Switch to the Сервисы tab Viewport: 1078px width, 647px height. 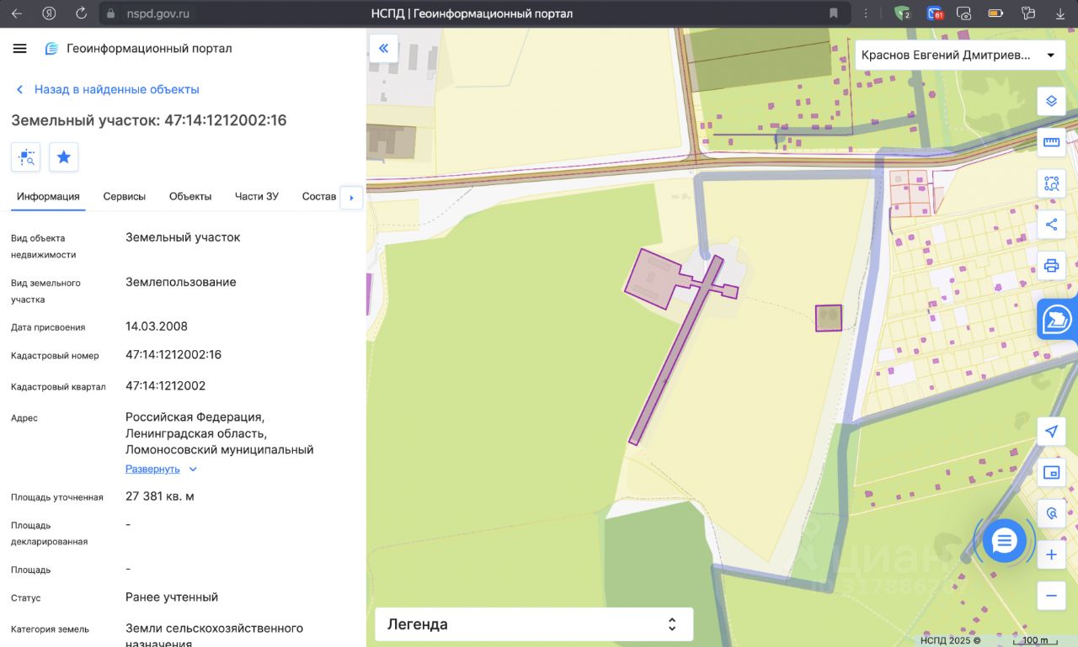point(125,197)
